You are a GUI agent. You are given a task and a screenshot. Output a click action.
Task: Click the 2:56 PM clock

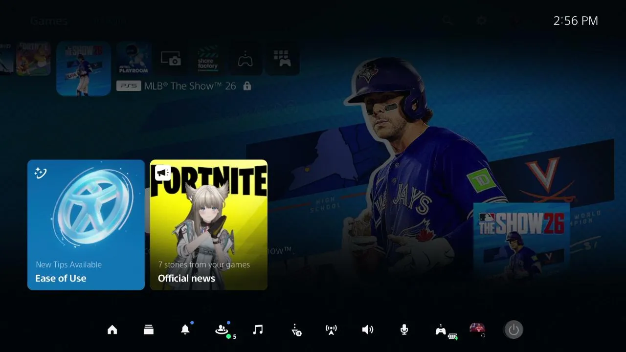click(576, 21)
